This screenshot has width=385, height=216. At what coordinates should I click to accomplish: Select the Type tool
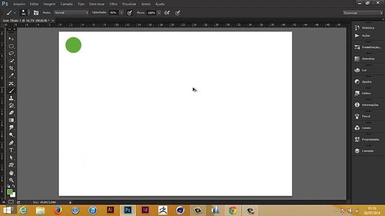tap(11, 150)
